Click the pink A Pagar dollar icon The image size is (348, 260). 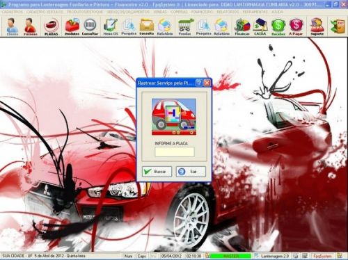[x=296, y=27]
